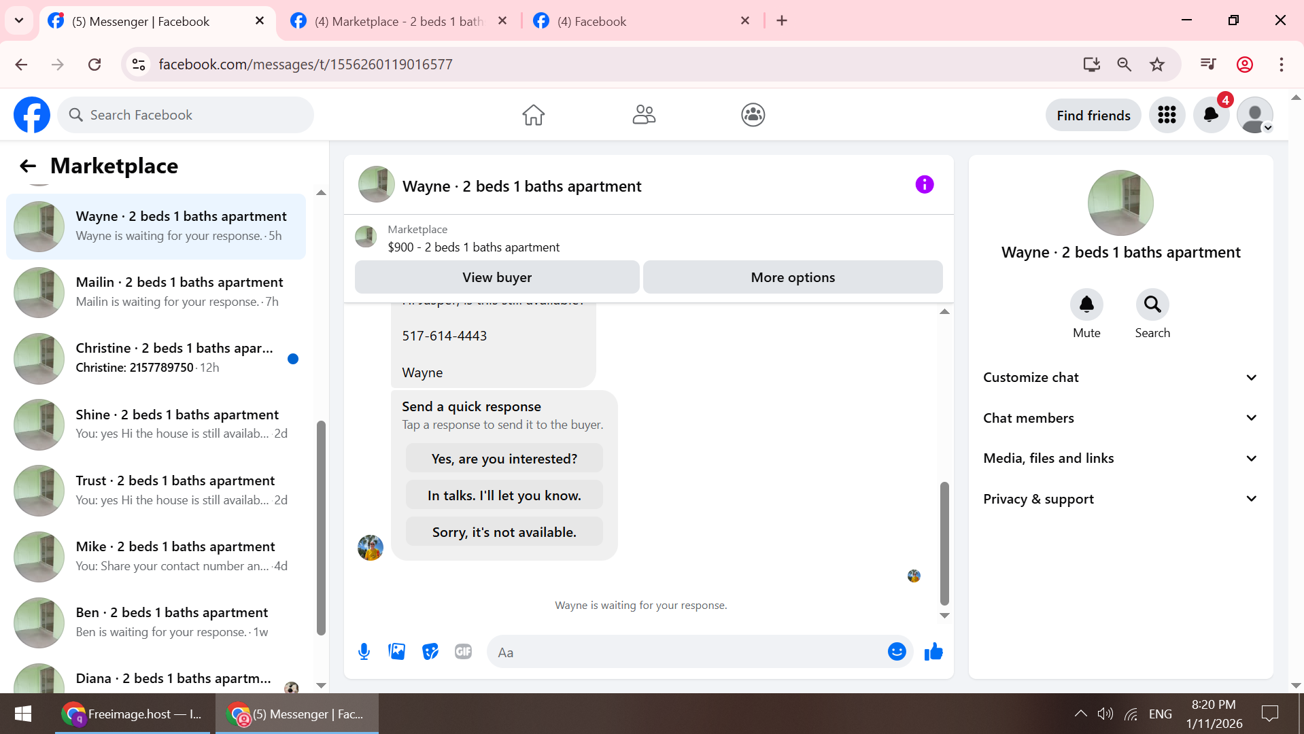The image size is (1304, 734).
Task: View site information icon in address bar
Action: coord(139,65)
